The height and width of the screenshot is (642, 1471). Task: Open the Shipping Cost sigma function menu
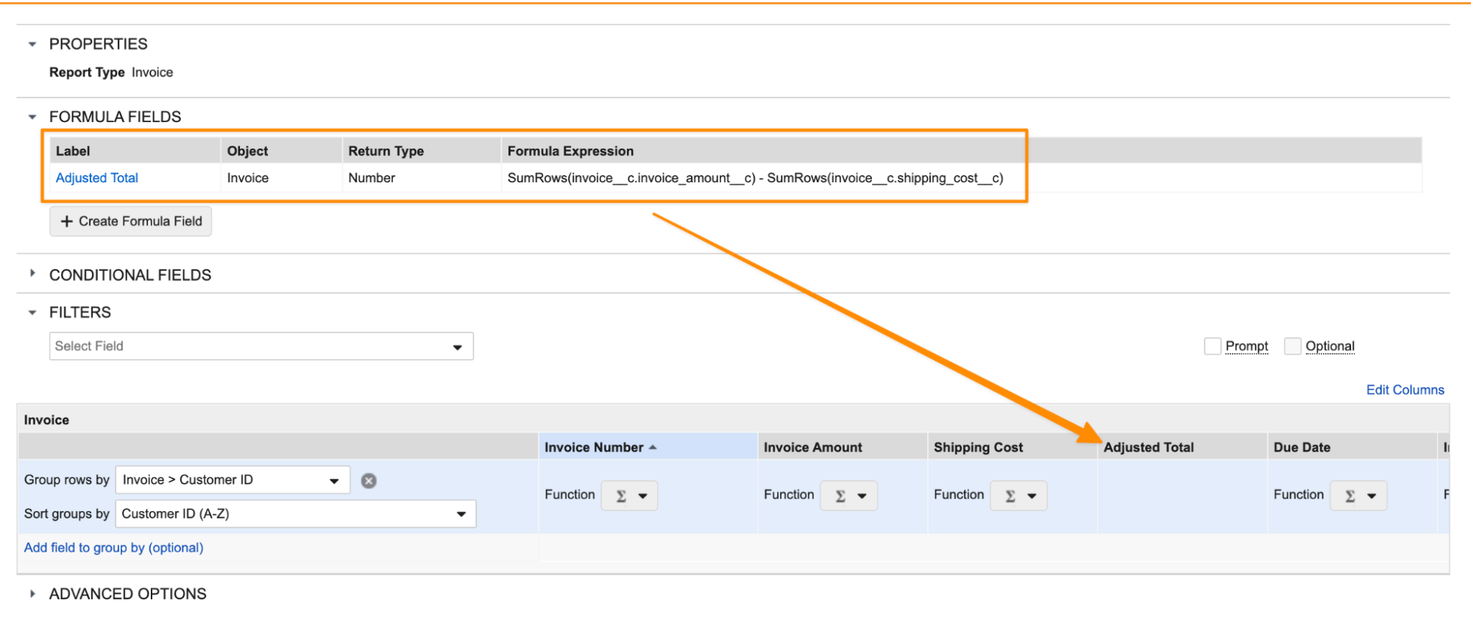click(1018, 496)
